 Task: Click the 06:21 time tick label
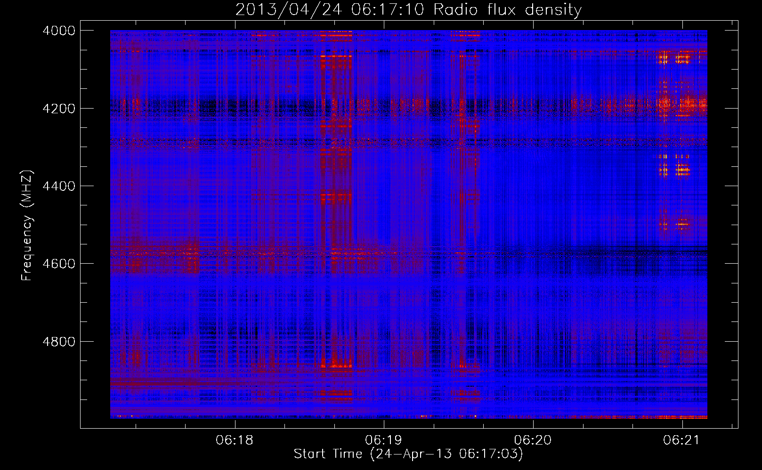click(682, 440)
